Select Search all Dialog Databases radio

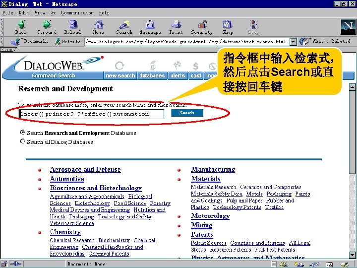[x=22, y=141]
